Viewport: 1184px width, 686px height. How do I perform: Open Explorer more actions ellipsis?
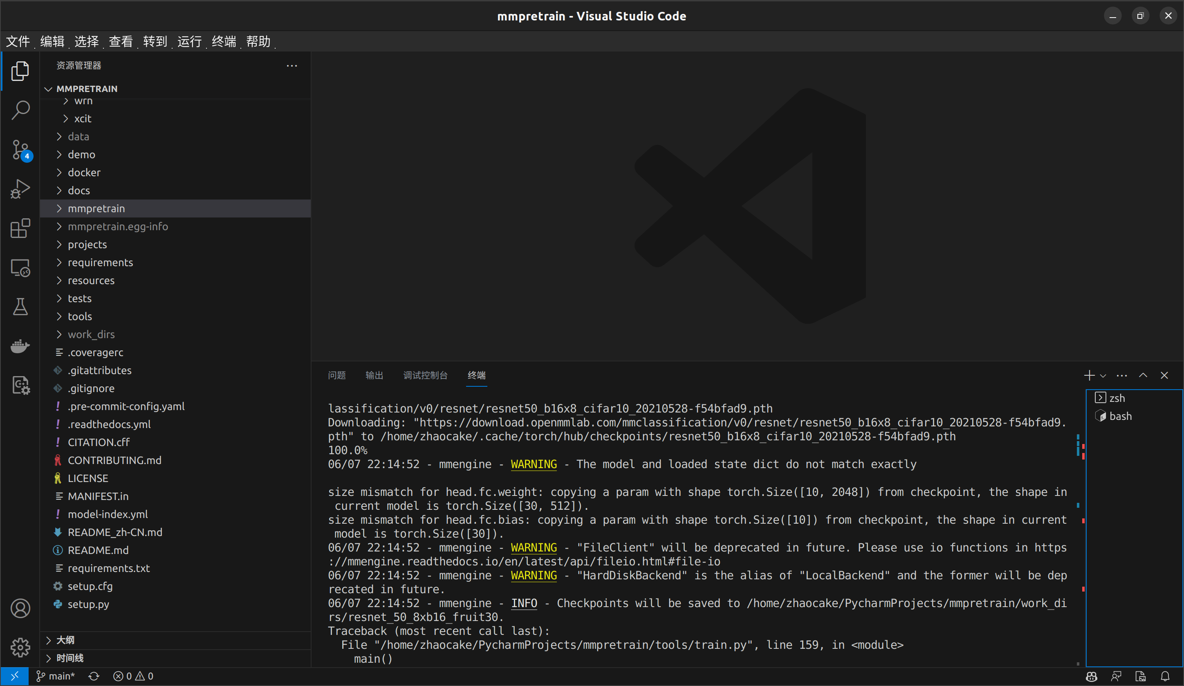(292, 66)
